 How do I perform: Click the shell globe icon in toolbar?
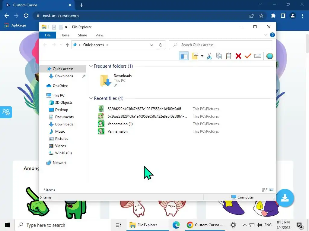(269, 56)
